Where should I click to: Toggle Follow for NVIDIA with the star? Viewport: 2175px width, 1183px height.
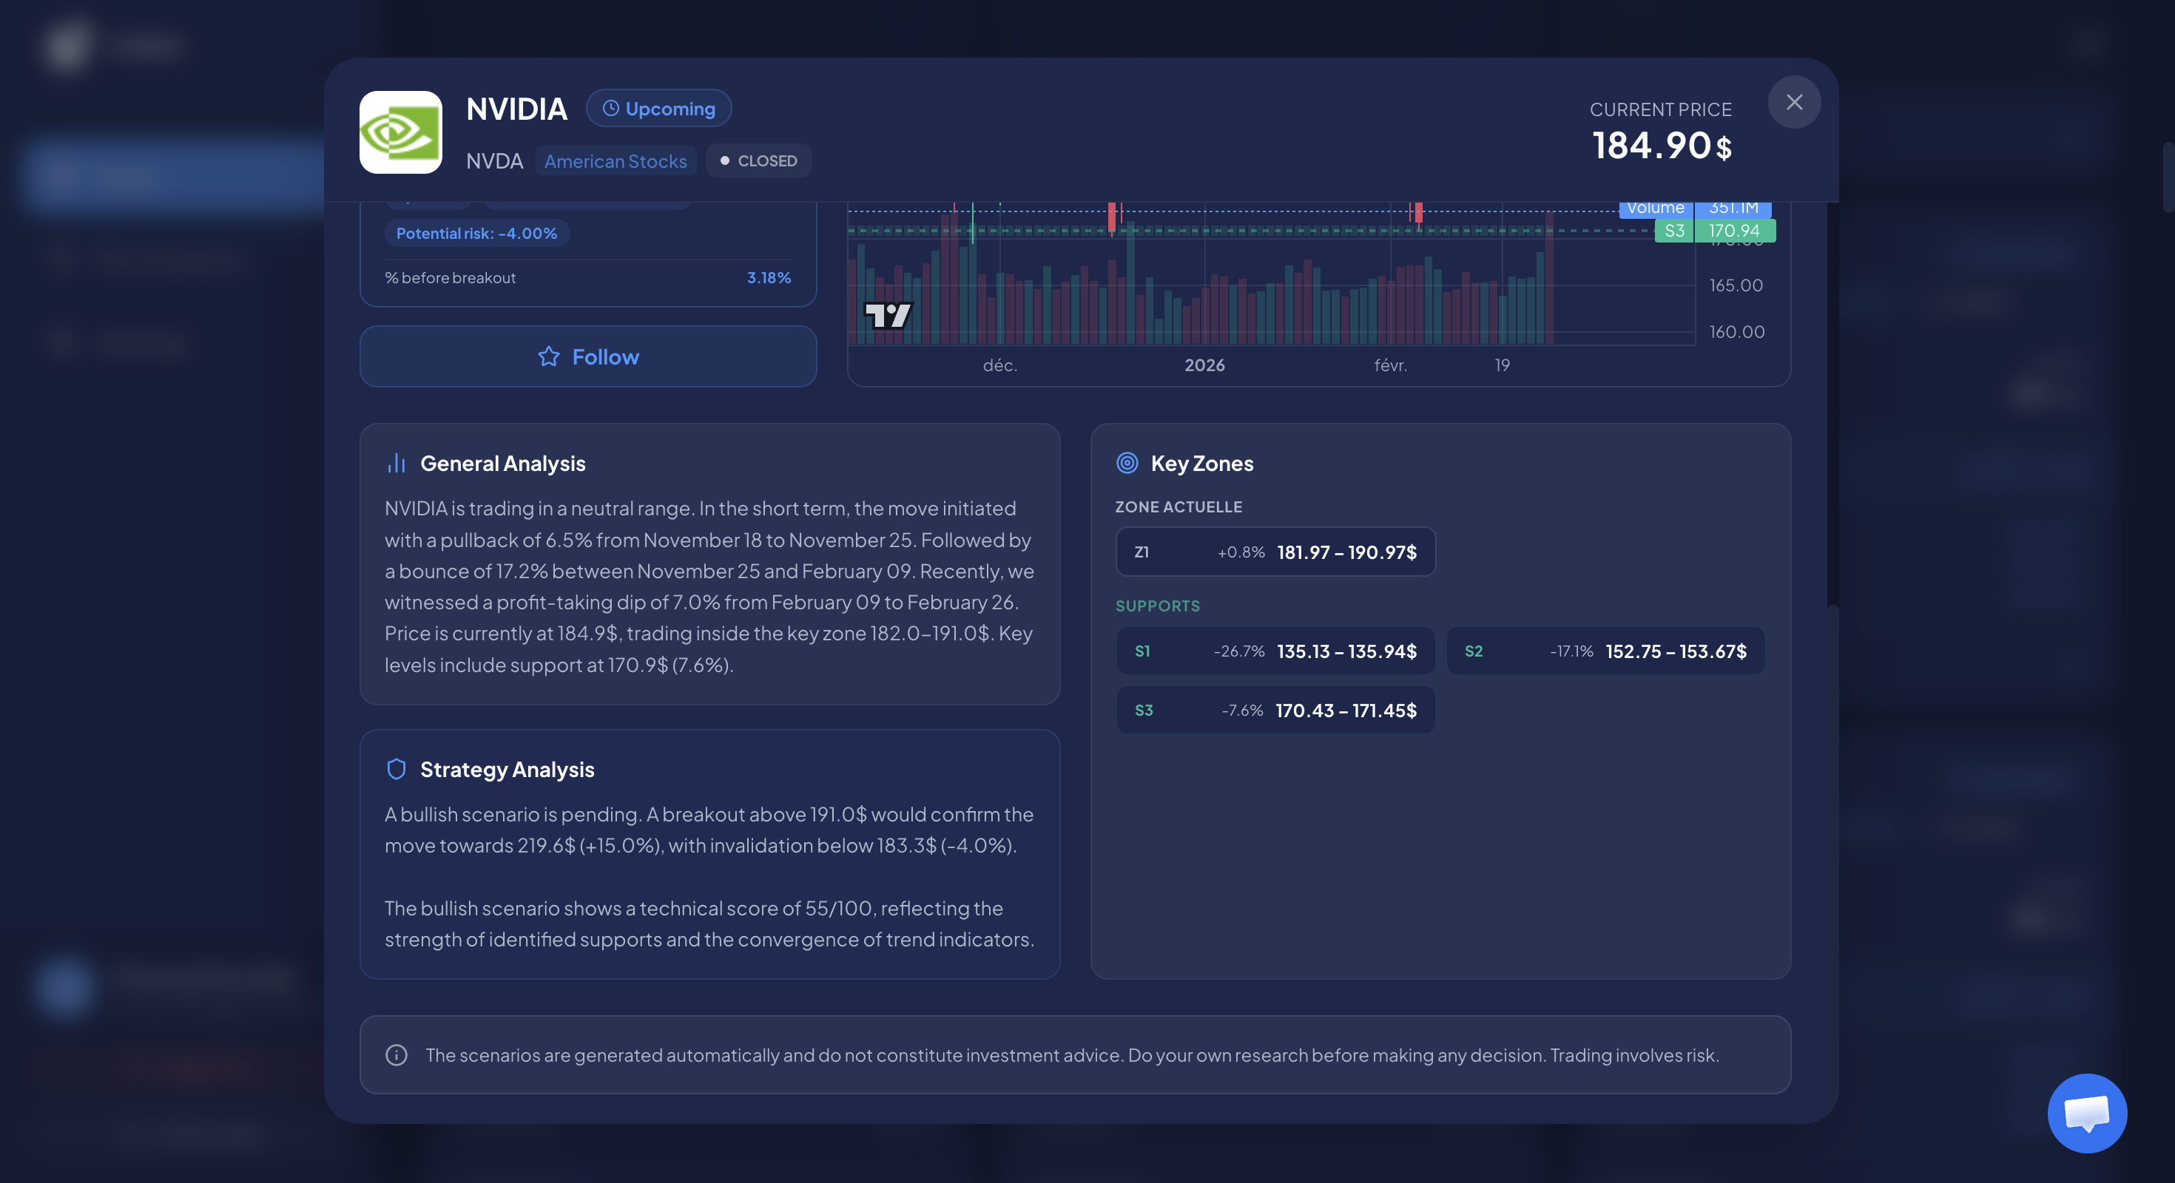tap(549, 356)
